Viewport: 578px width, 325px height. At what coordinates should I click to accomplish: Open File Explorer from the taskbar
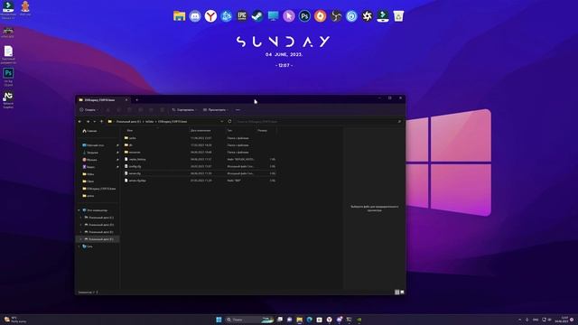coord(299,320)
